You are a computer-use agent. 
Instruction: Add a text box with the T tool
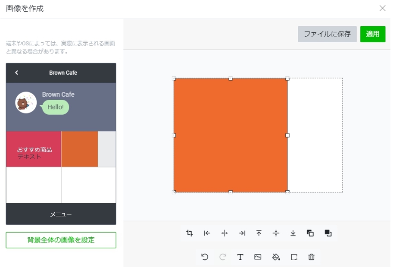pos(240,257)
